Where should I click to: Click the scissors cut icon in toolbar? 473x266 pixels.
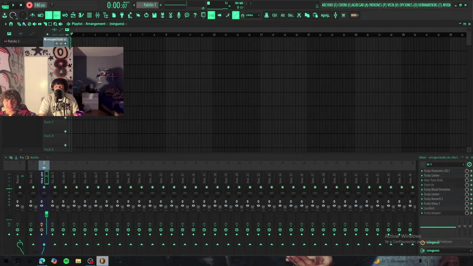coord(299,15)
